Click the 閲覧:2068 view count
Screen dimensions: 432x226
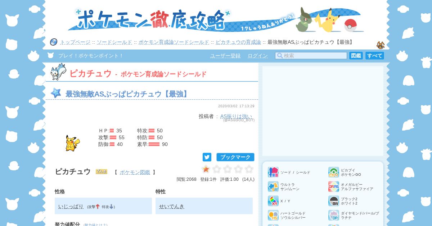click(186, 179)
